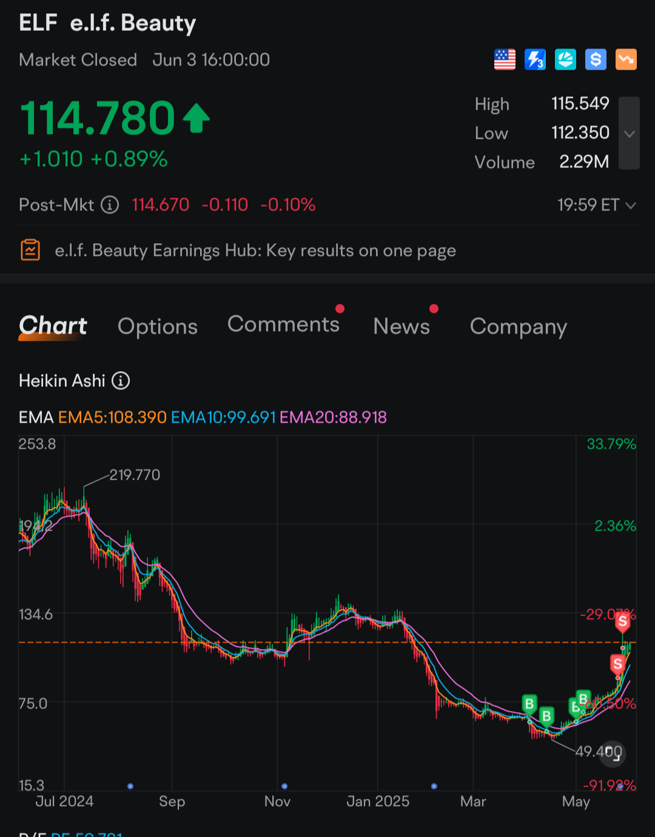Tap the 33.79% percentage axis label
655x837 pixels.
[x=611, y=444]
